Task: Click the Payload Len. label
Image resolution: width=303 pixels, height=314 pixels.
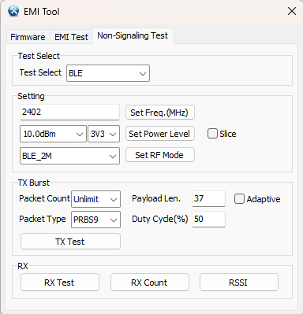Action: click(156, 198)
